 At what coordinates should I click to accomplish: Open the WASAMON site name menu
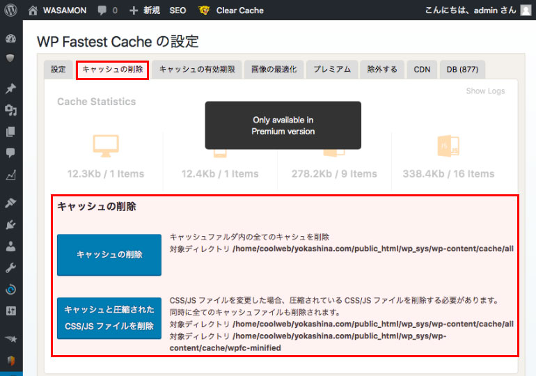(x=65, y=10)
